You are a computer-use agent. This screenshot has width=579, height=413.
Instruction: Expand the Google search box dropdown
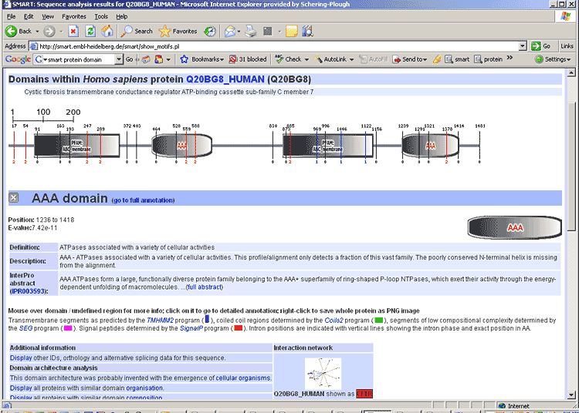point(119,59)
